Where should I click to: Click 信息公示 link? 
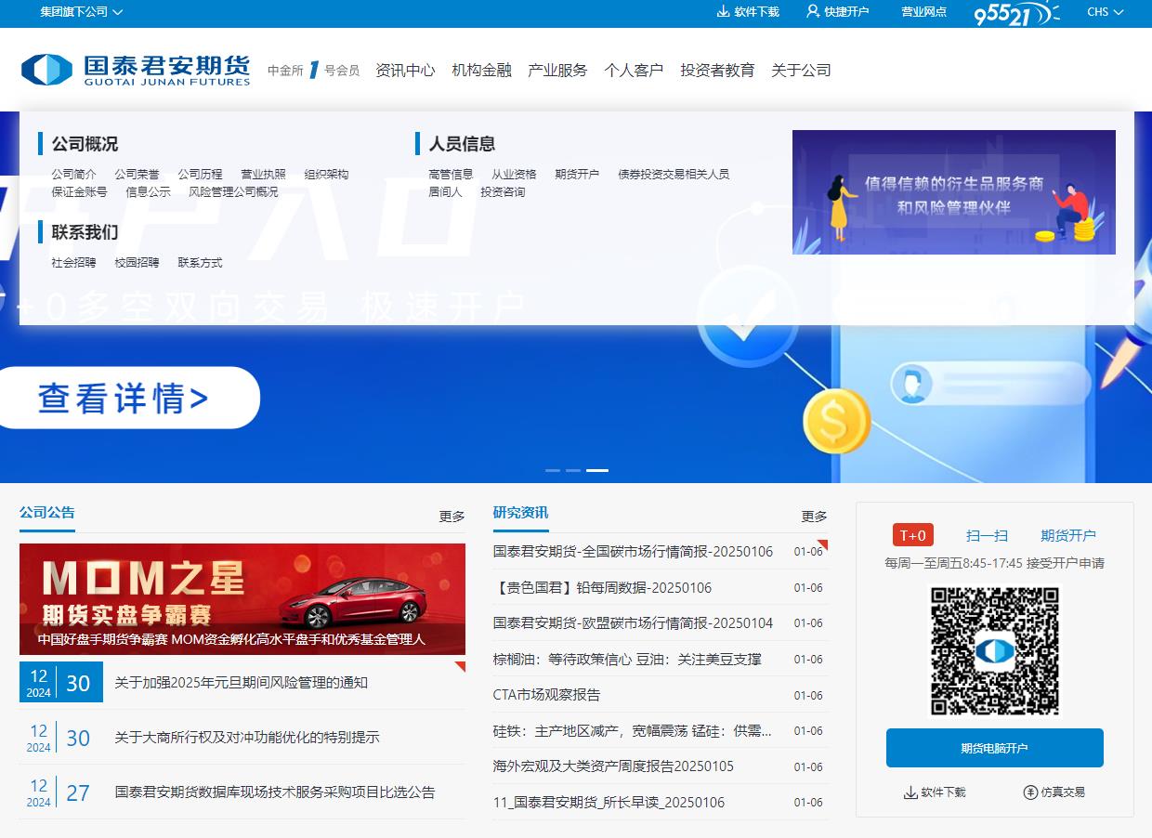coord(148,192)
